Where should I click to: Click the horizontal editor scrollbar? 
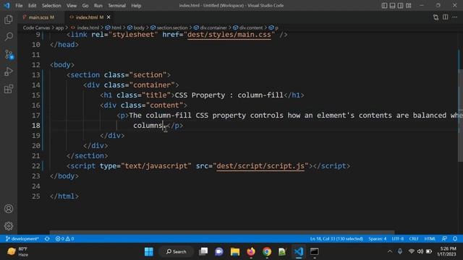point(222,233)
